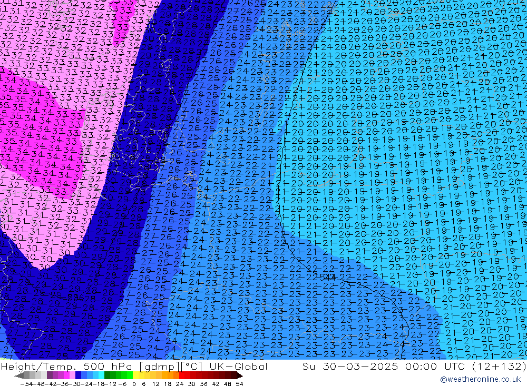The width and height of the screenshot is (527, 386).
Task: Click the dark right arrow of the color scale
Action: [239, 375]
